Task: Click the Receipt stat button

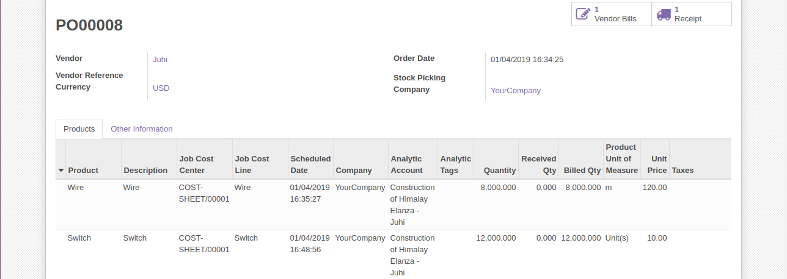Action: pyautogui.click(x=692, y=14)
